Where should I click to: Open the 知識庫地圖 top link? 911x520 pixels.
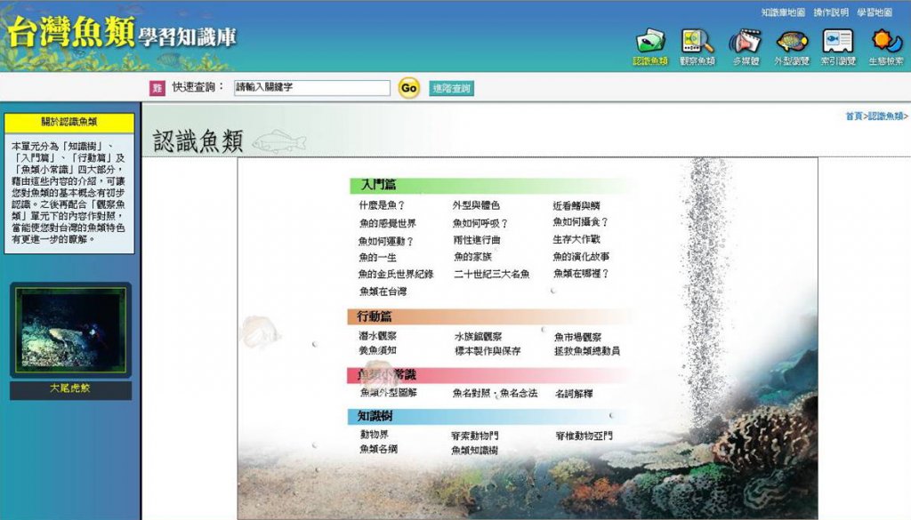783,12
